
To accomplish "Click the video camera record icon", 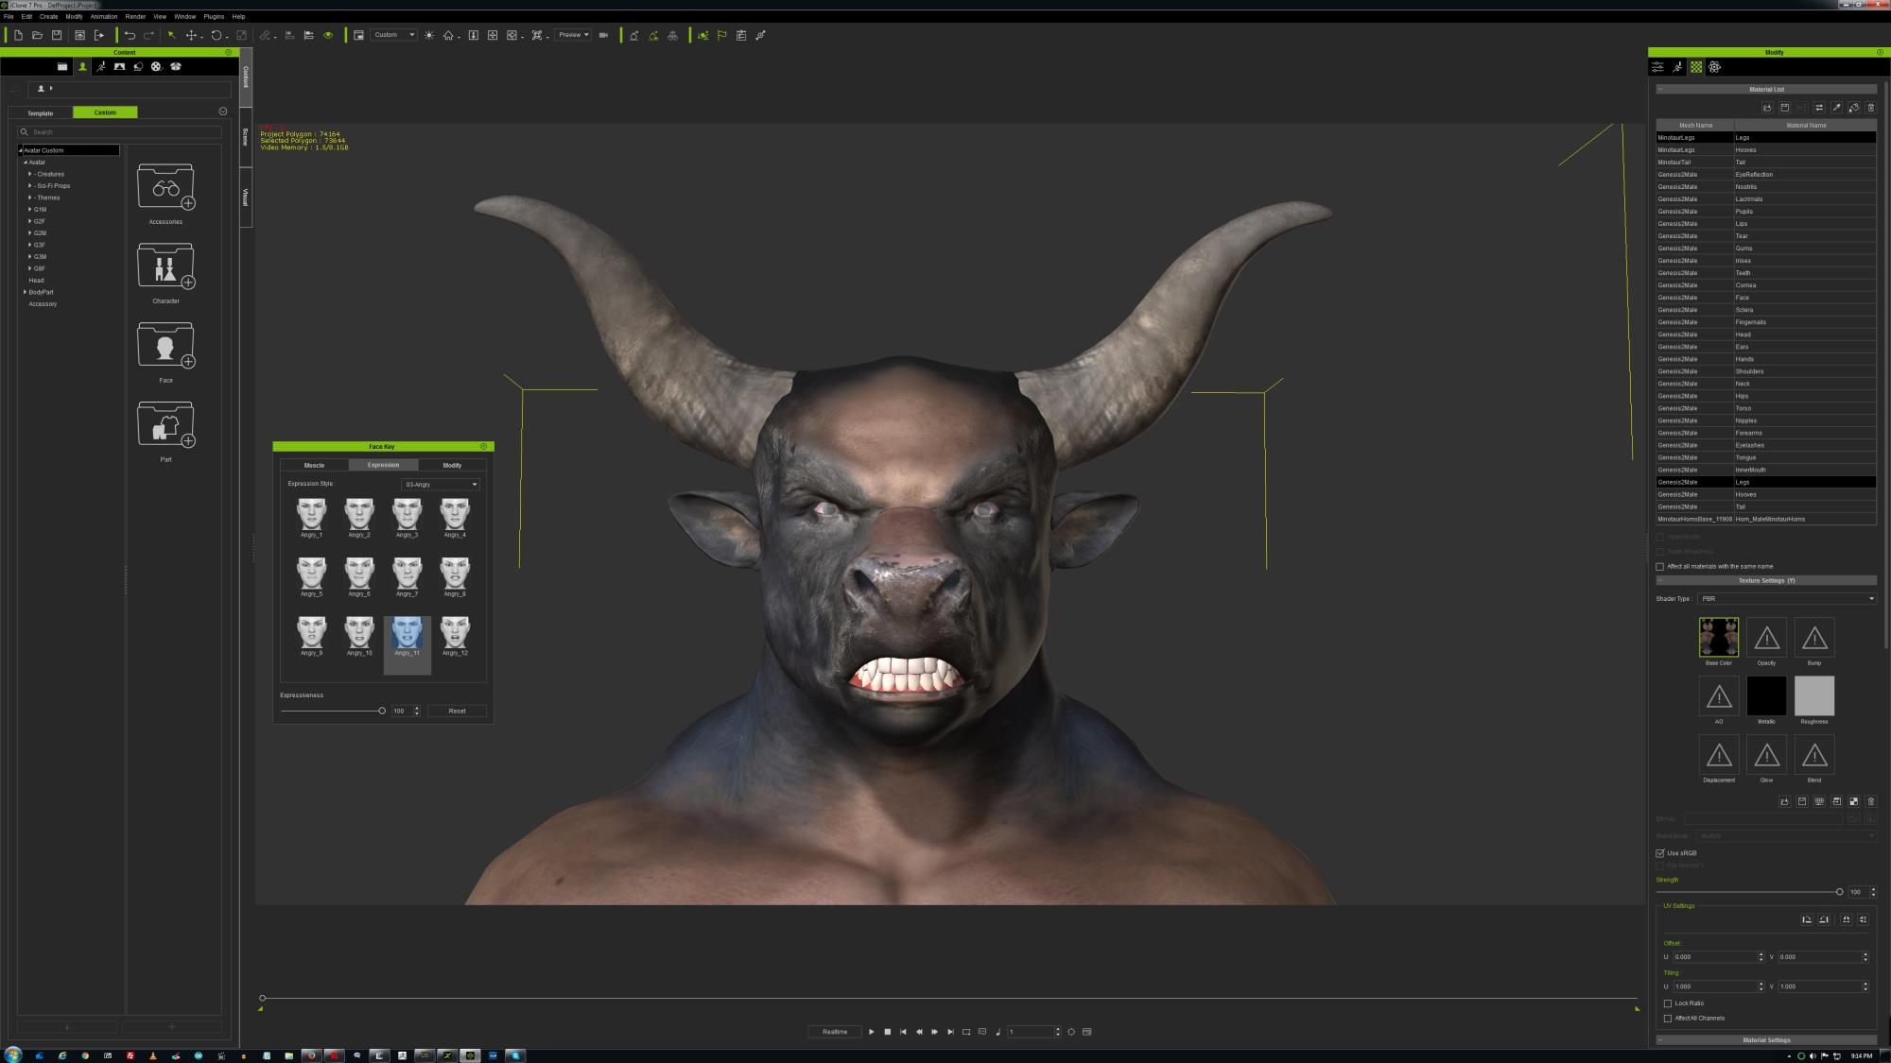I will coord(603,35).
